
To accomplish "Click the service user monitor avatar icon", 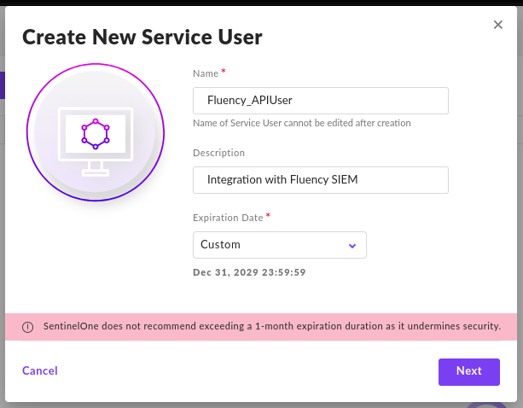I will pos(96,132).
